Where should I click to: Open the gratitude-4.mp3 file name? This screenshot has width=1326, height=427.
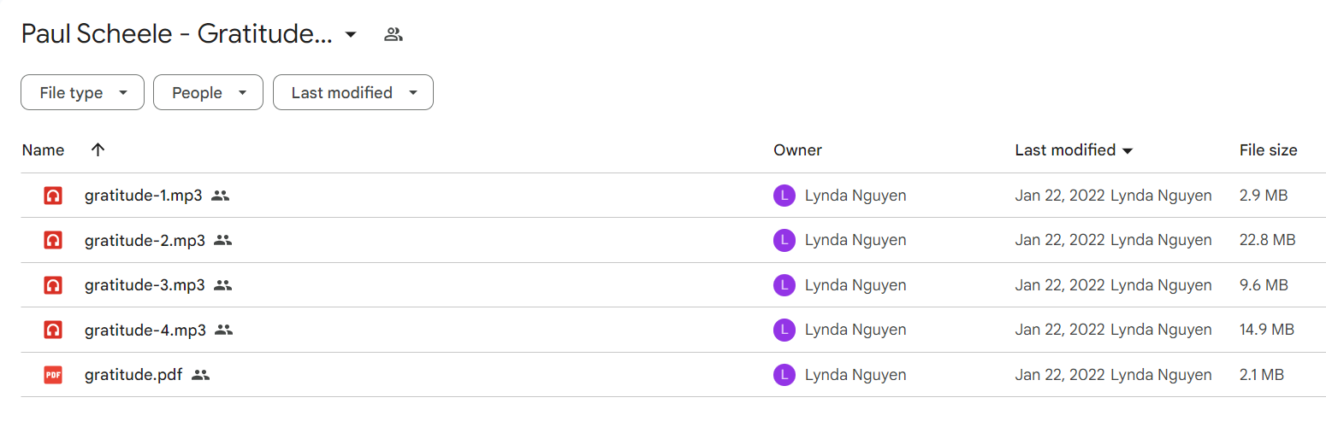[145, 330]
